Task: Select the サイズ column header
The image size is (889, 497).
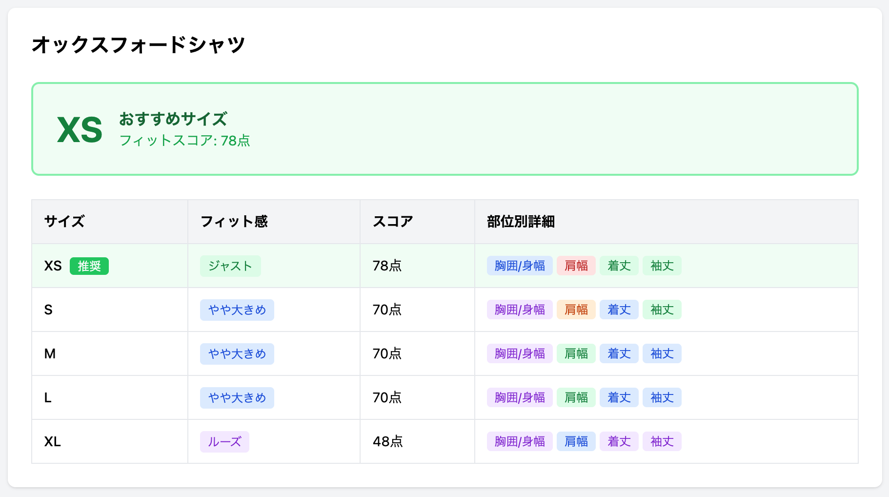Action: click(x=63, y=221)
